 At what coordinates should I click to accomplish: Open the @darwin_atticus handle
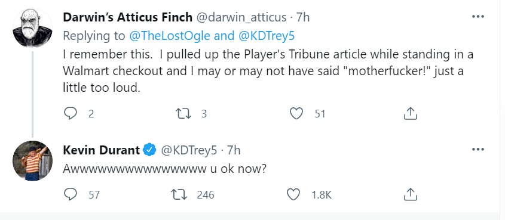[x=241, y=17]
